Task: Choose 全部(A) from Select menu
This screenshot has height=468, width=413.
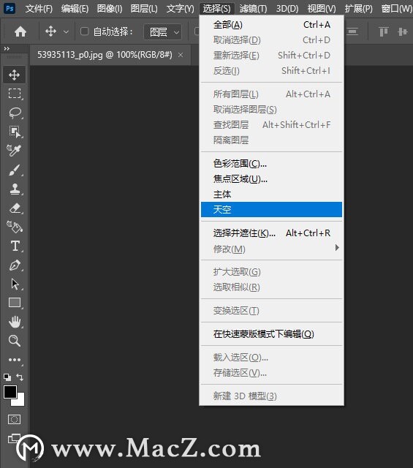Action: 271,25
